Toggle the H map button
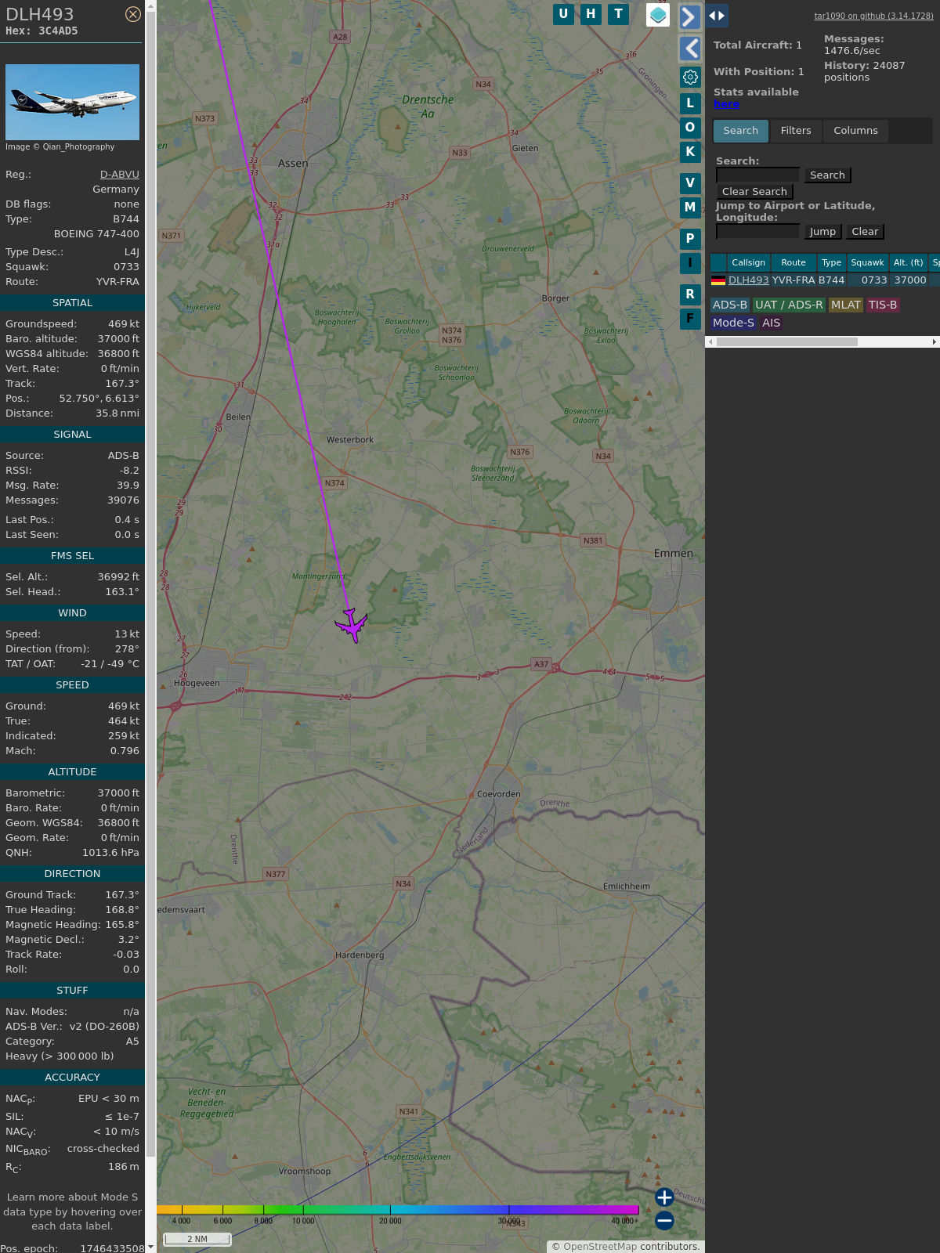This screenshot has width=940, height=1253. (x=591, y=14)
